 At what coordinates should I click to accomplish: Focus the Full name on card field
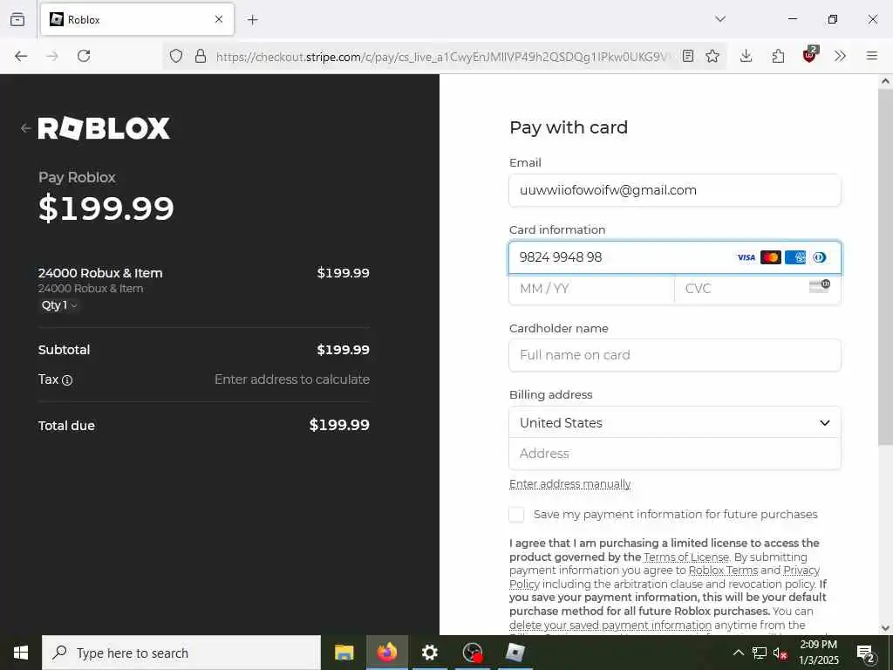675,355
